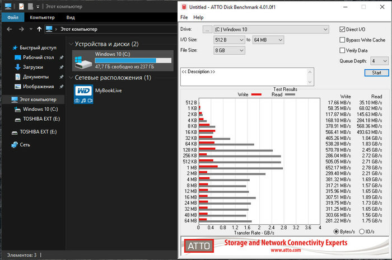Collapse the Сетевые расположения group
The height and width of the screenshot is (260, 392).
coord(71,78)
